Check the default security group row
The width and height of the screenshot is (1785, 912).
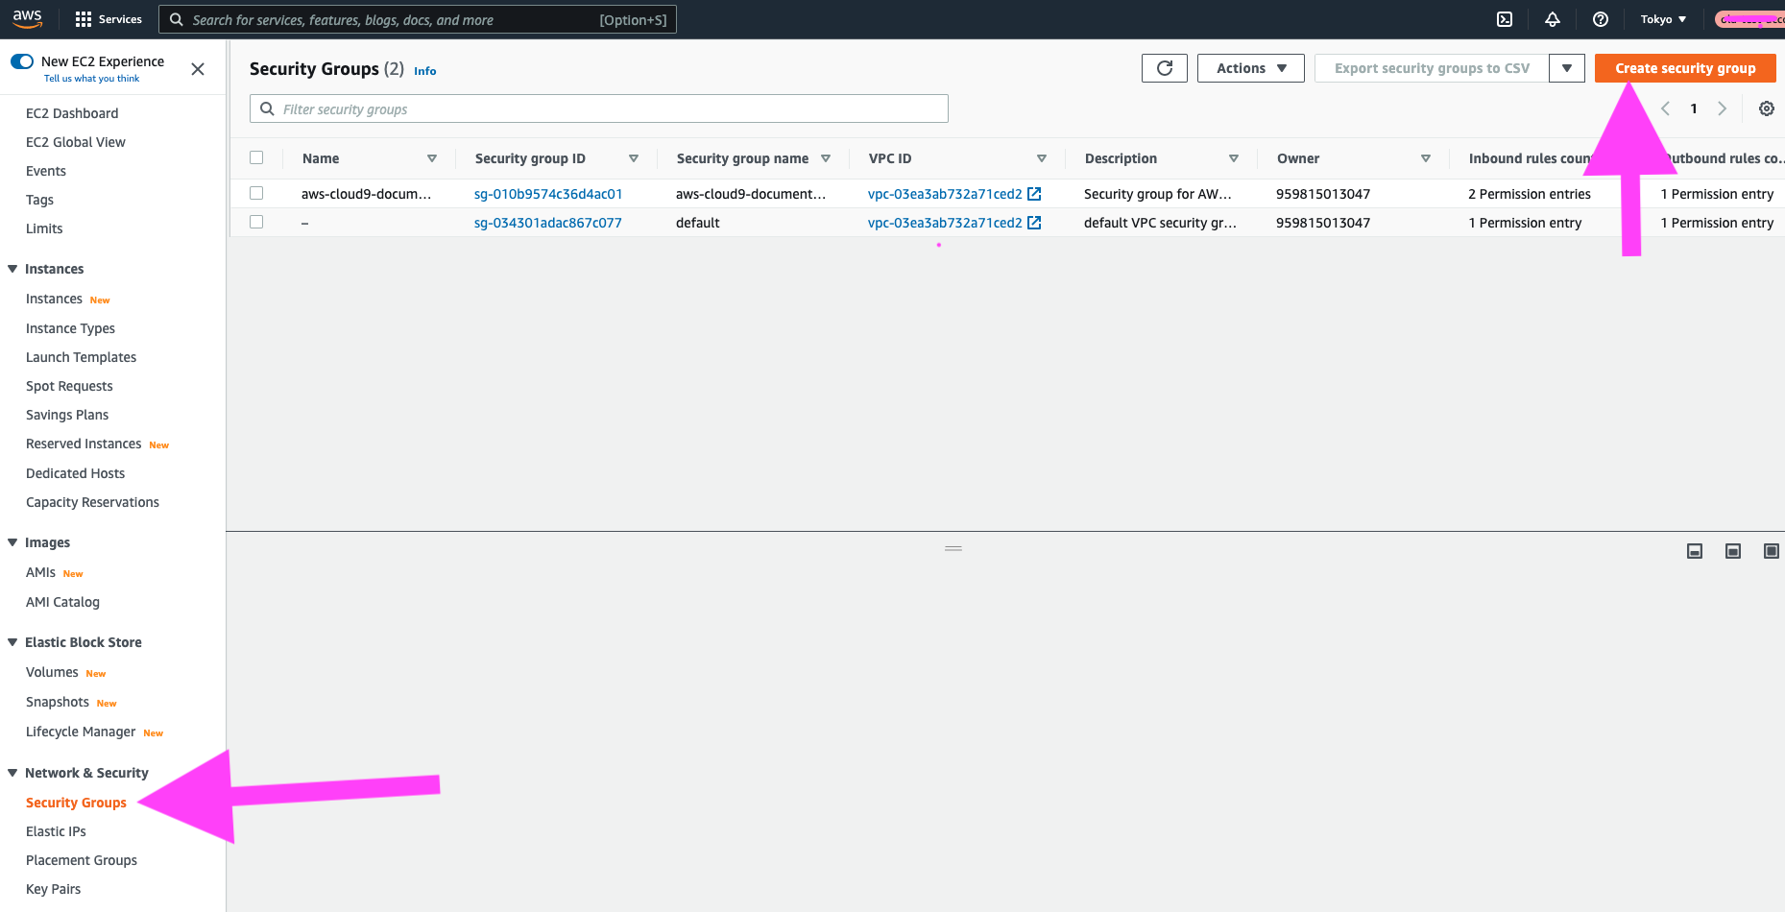[256, 222]
